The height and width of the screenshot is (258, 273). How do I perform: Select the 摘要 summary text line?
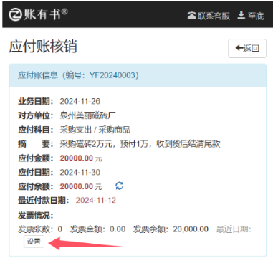(140, 144)
